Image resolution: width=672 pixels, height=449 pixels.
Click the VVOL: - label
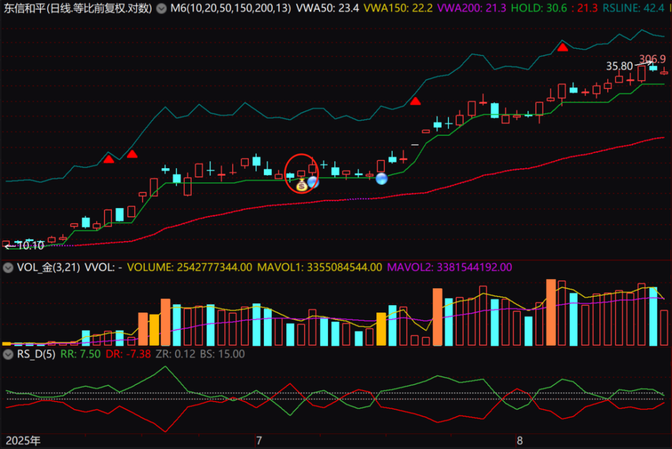coord(103,268)
